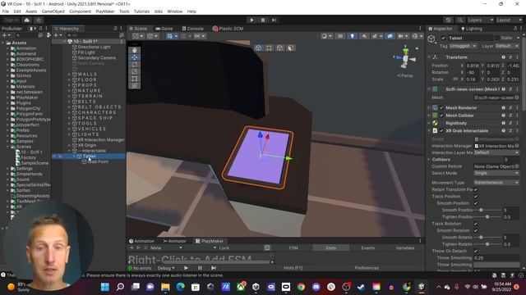Disable the Mesh Collider component checkbox
Image resolution: width=526 pixels, height=295 pixels.
441,116
